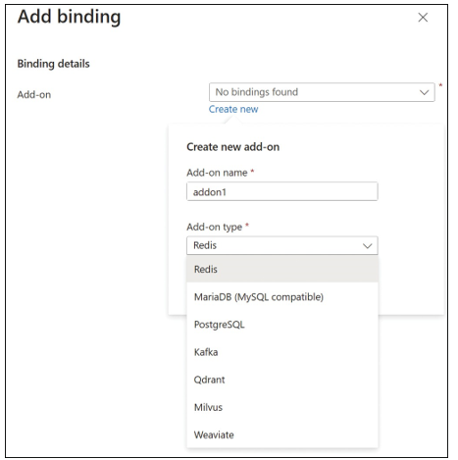Focus the Add-on name field containing addon1
458x460 pixels.
[282, 191]
